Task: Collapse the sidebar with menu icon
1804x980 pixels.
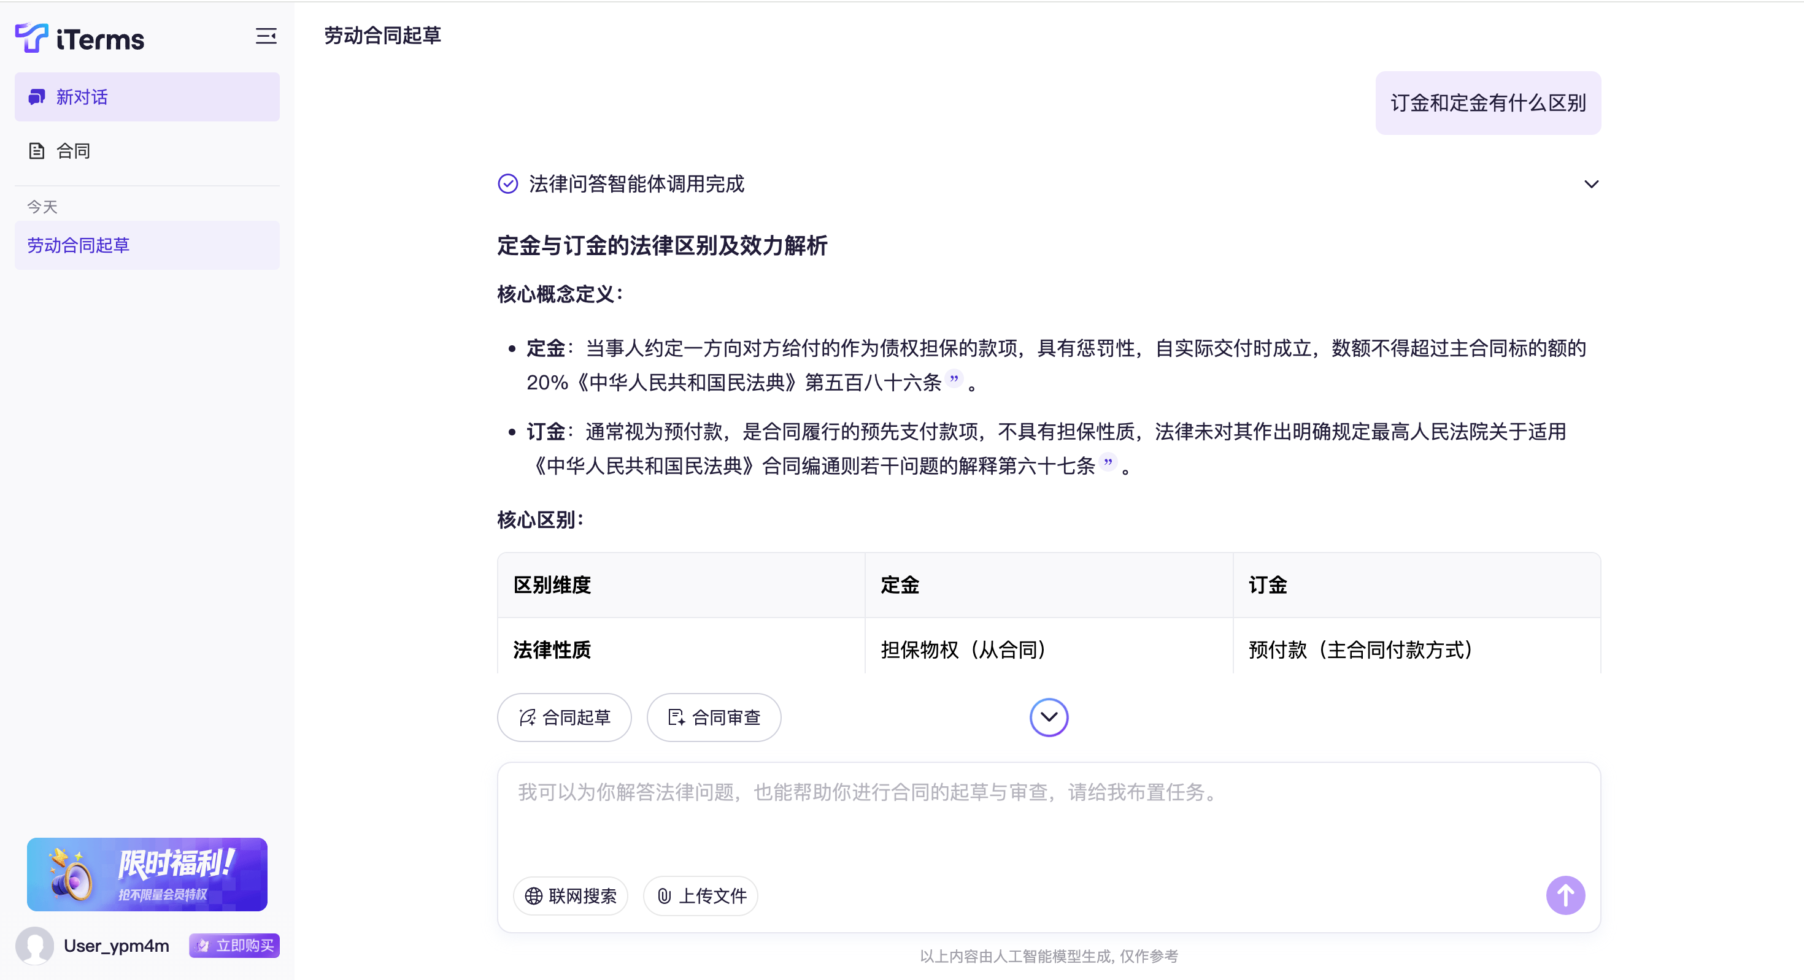Action: pos(266,36)
